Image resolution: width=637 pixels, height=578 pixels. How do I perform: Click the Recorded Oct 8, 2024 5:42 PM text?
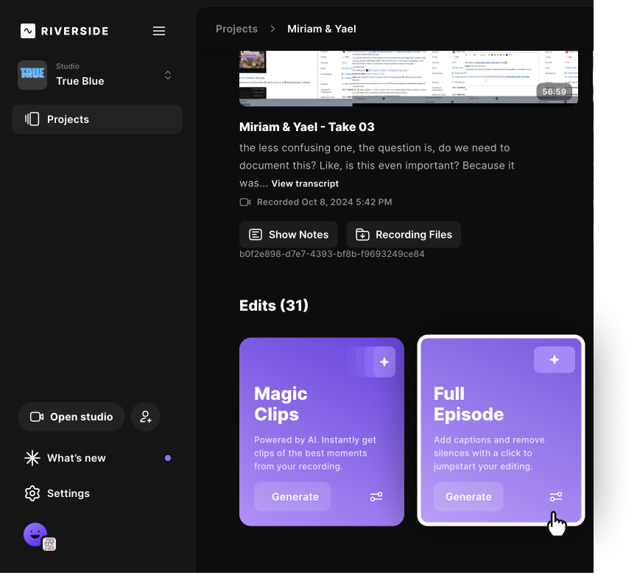click(x=325, y=202)
